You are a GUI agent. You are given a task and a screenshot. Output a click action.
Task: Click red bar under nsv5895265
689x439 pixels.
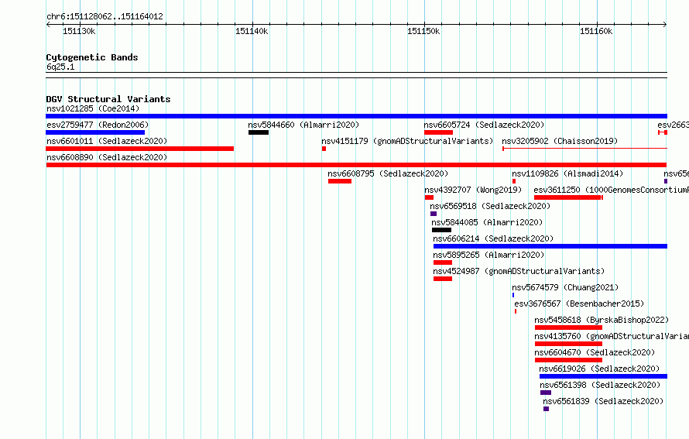click(x=443, y=262)
